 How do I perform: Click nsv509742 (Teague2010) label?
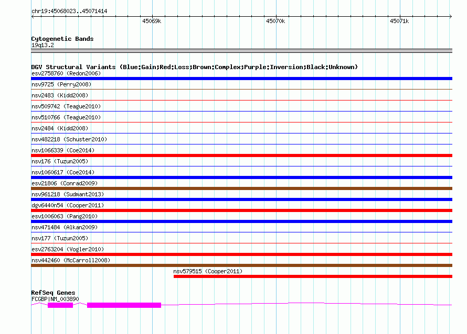point(66,106)
